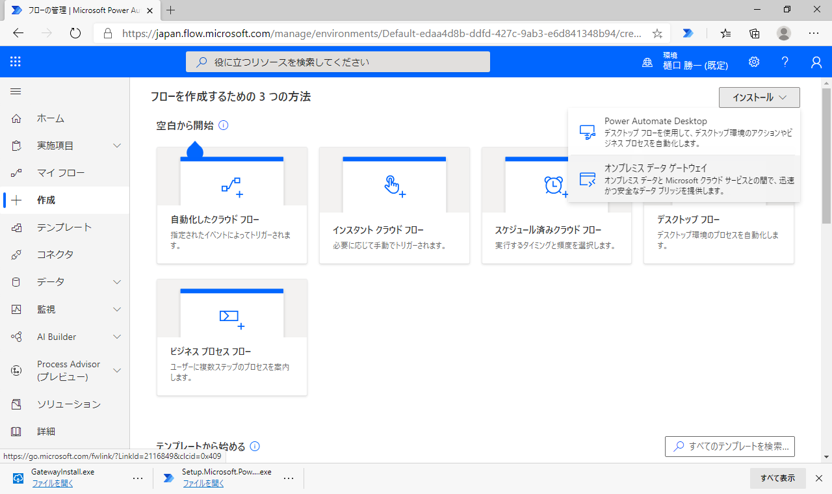Click the 監視 chart icon
Screen dimensions: 832x494
pyautogui.click(x=16, y=309)
